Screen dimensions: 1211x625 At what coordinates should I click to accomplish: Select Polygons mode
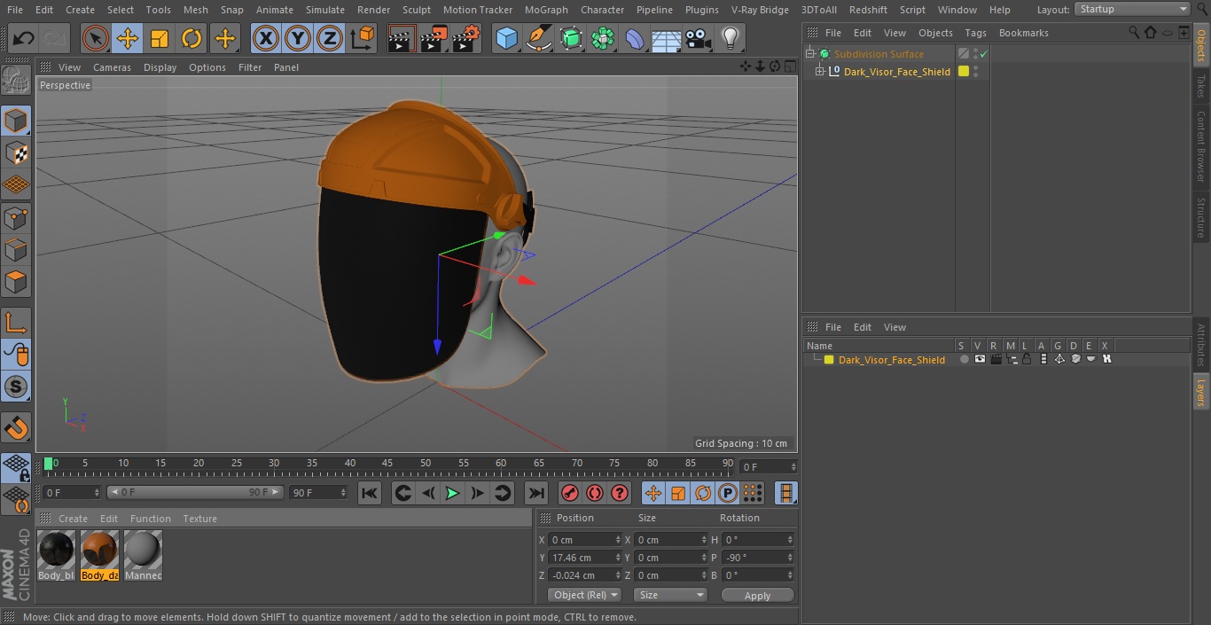tap(16, 283)
